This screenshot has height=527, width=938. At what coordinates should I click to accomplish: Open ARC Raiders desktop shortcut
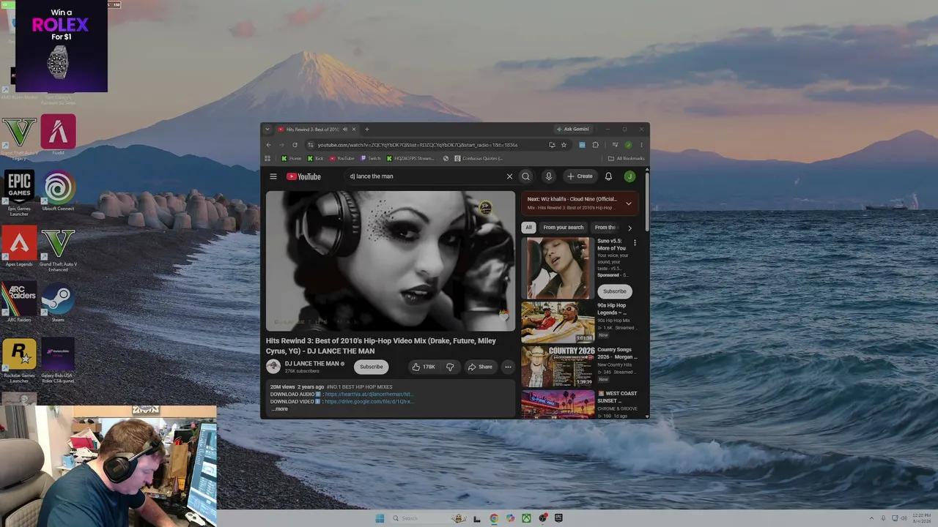tap(19, 302)
